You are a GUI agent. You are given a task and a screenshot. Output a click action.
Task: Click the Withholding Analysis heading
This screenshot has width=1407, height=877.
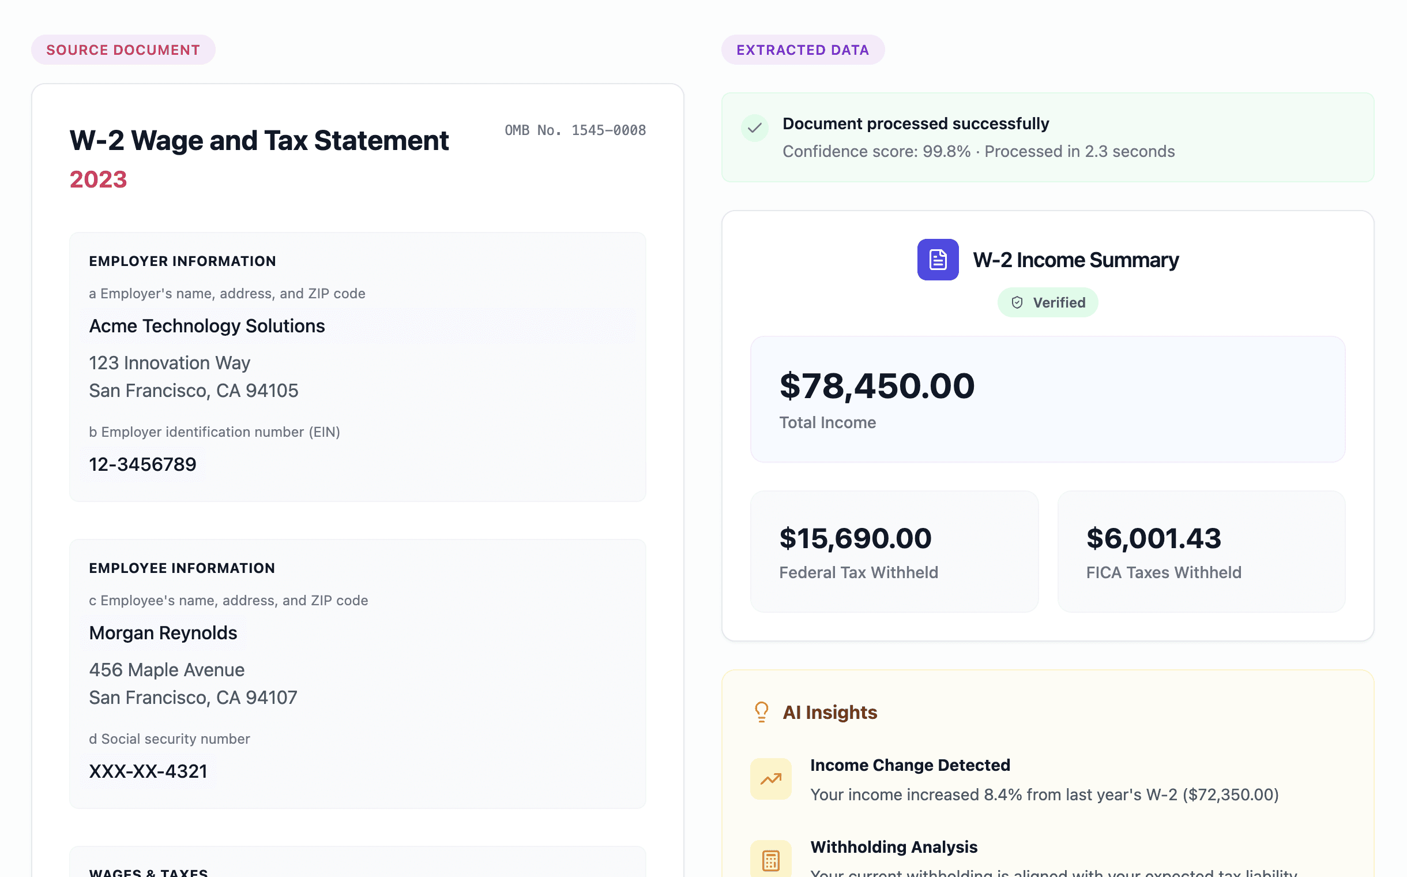point(893,847)
